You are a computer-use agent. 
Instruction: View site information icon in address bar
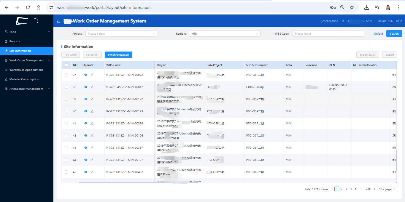(51, 7)
